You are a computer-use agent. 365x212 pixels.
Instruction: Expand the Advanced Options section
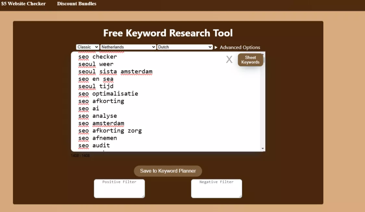pyautogui.click(x=239, y=47)
